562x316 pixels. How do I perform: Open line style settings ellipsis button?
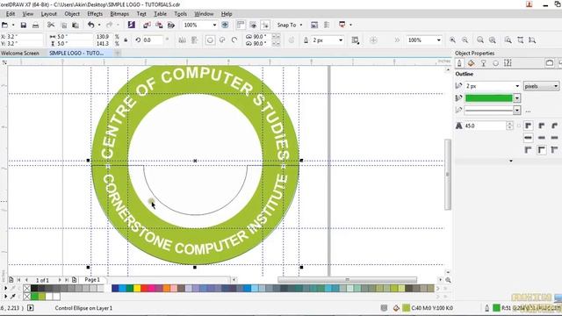[528, 111]
